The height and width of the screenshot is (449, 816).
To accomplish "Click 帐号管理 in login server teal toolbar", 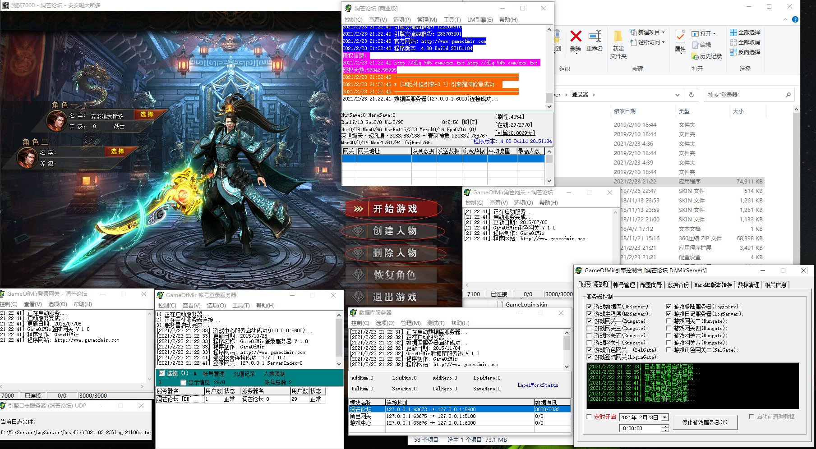I will point(213,374).
